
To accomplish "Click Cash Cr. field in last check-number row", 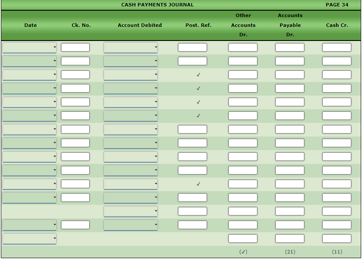I will [337, 224].
